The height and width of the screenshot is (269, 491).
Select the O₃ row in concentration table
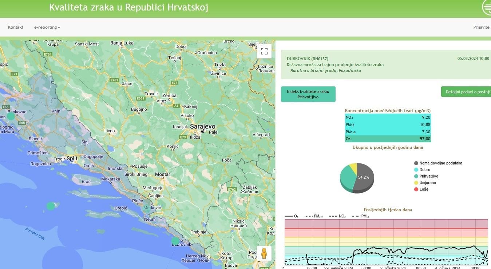[388, 139]
